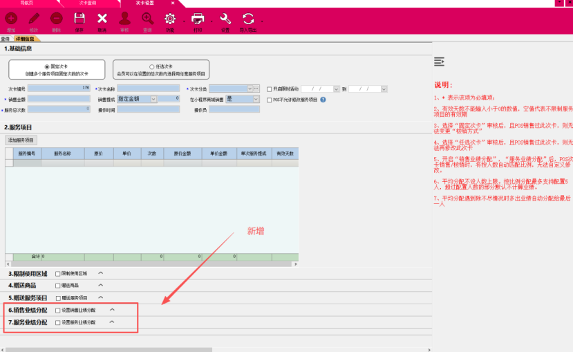Select the 详细信息 sub-tab
This screenshot has height=352, width=573.
click(25, 39)
